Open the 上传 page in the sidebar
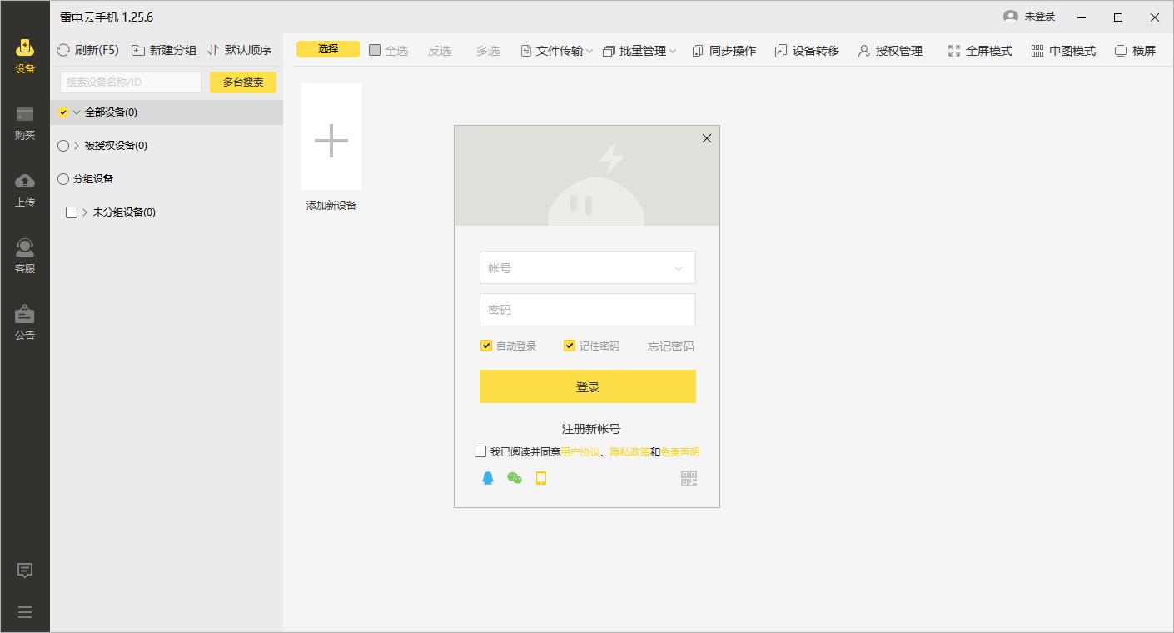 [x=25, y=189]
